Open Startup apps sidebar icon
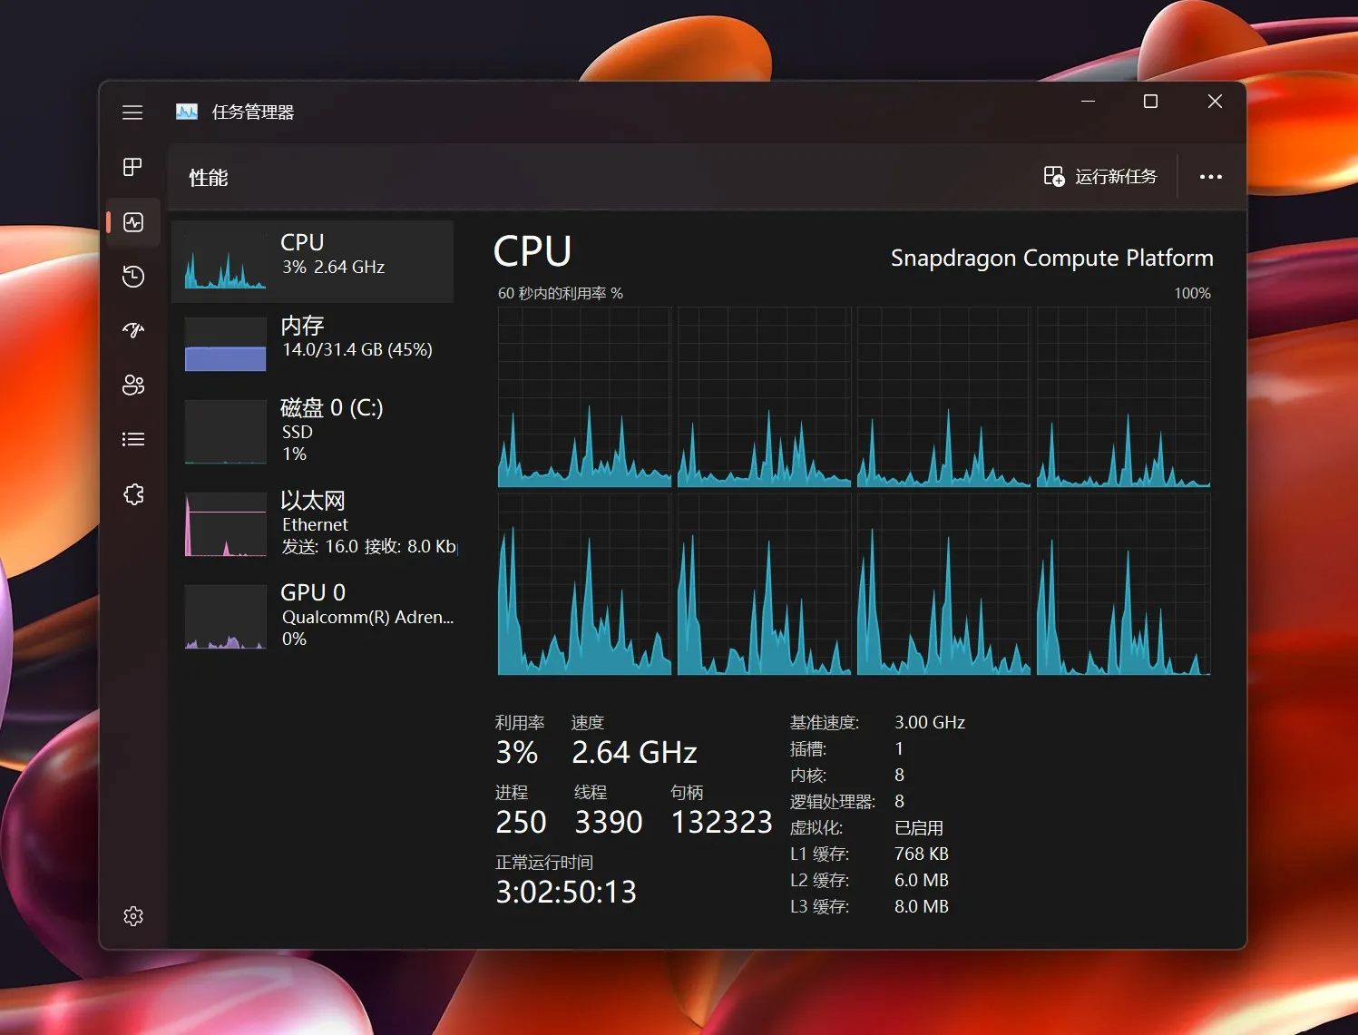The image size is (1358, 1035). click(133, 330)
